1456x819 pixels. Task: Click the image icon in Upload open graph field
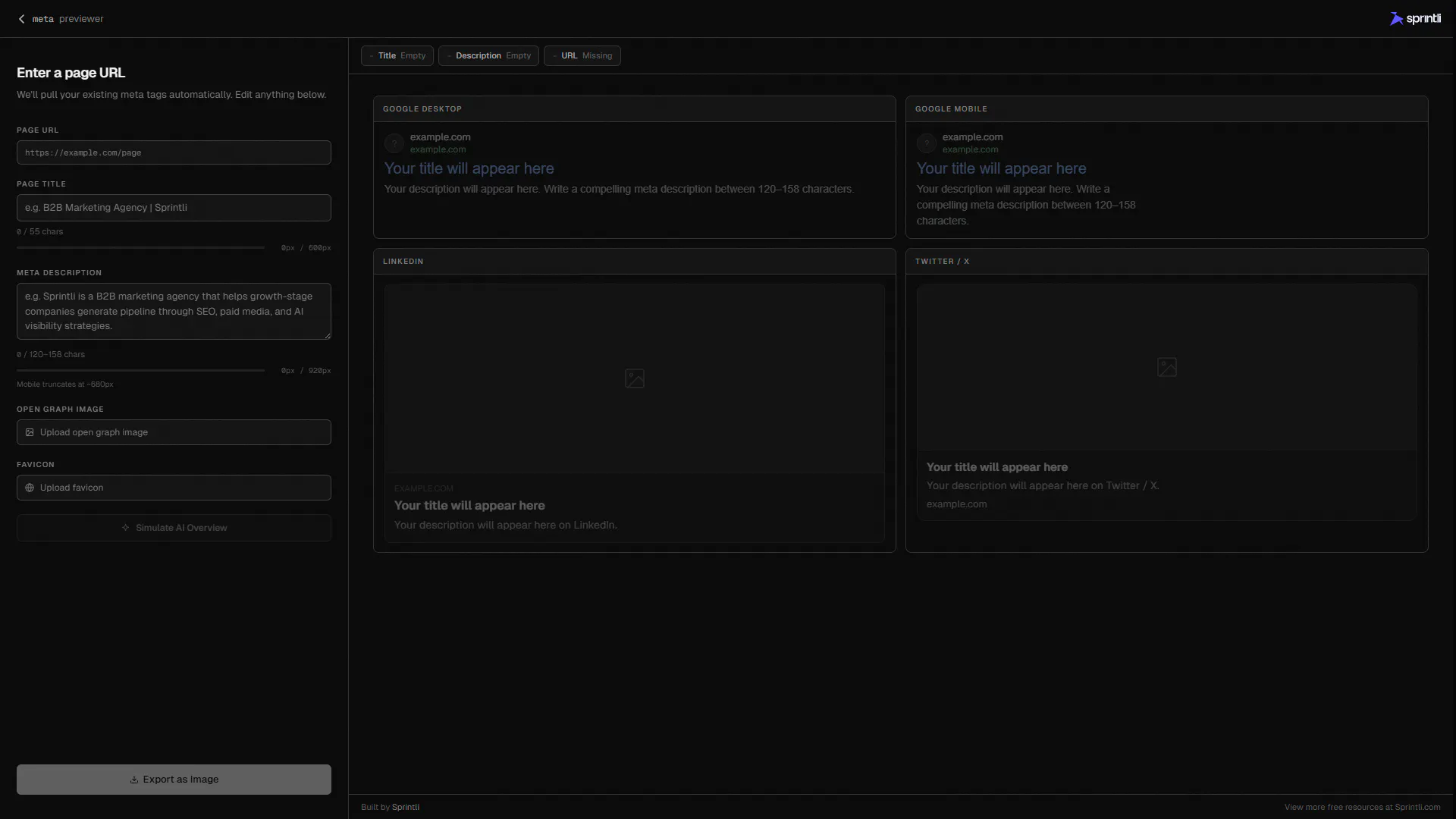[x=29, y=432]
